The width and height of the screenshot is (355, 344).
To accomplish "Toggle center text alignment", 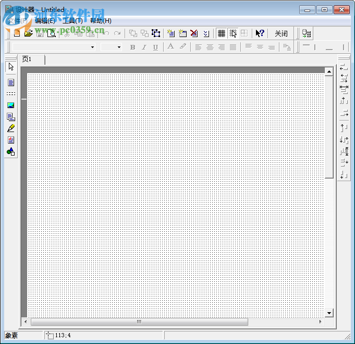I will tap(210, 47).
